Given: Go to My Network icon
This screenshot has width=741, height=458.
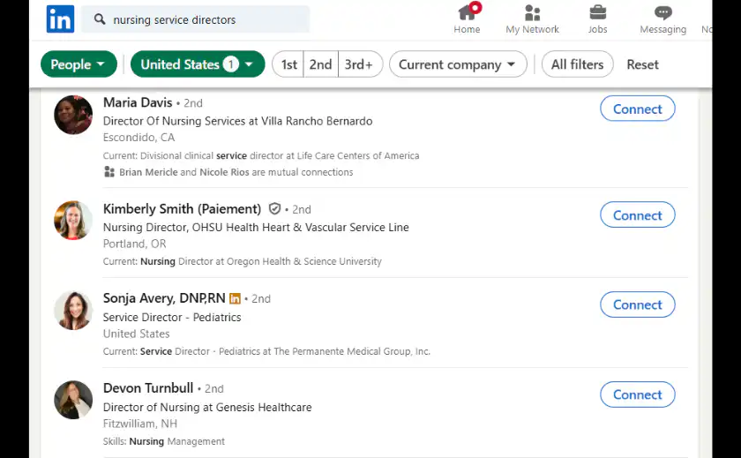Looking at the screenshot, I should click(x=532, y=13).
